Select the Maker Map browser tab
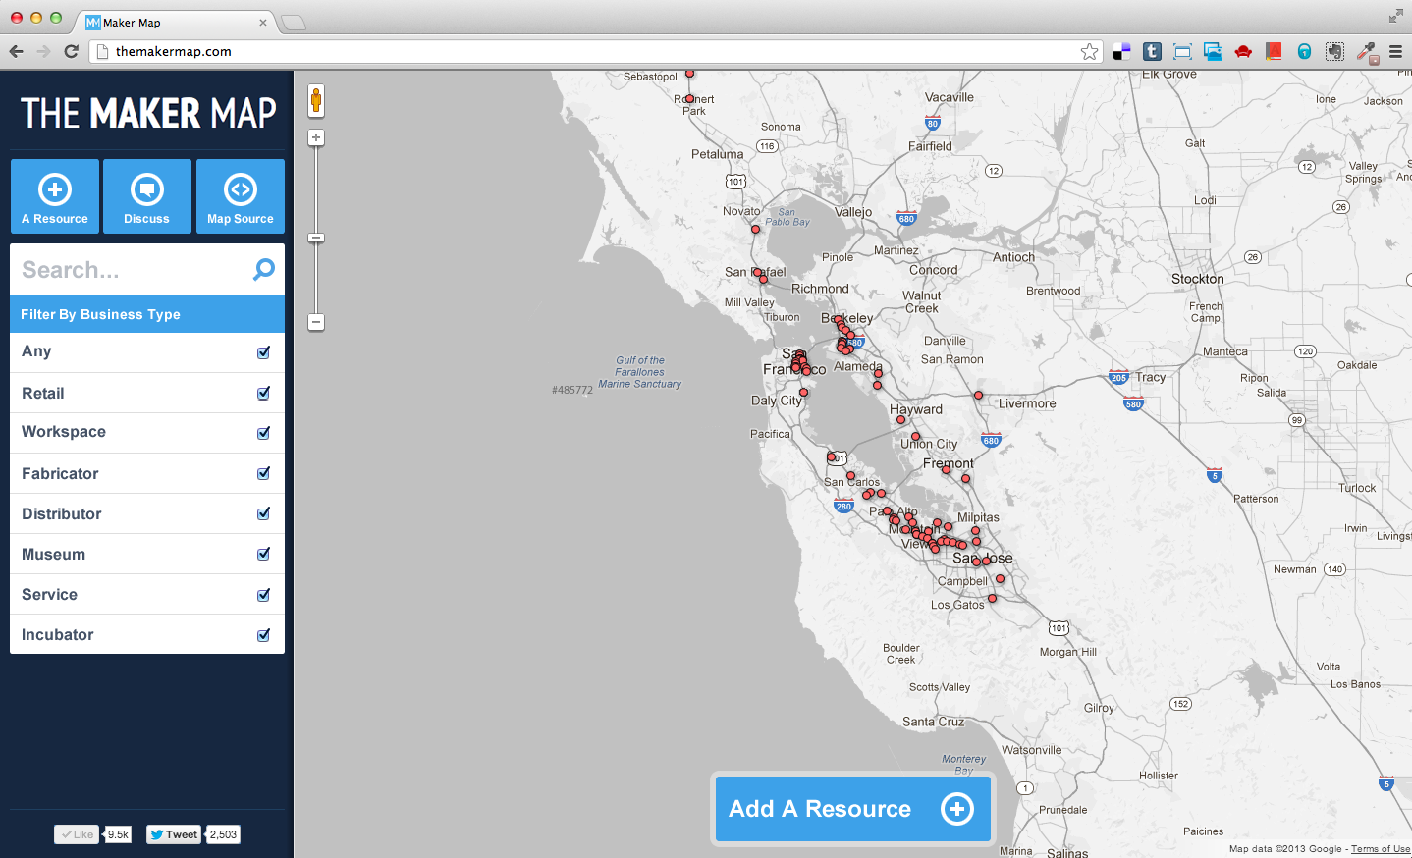 coord(175,23)
